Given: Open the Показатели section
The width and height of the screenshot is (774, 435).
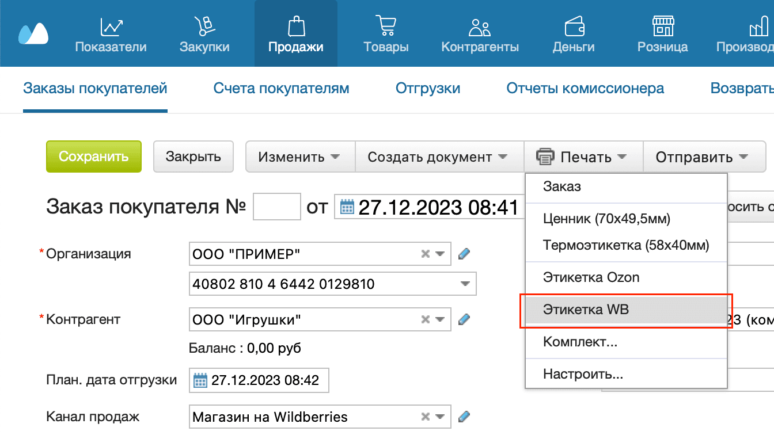Looking at the screenshot, I should pyautogui.click(x=111, y=33).
